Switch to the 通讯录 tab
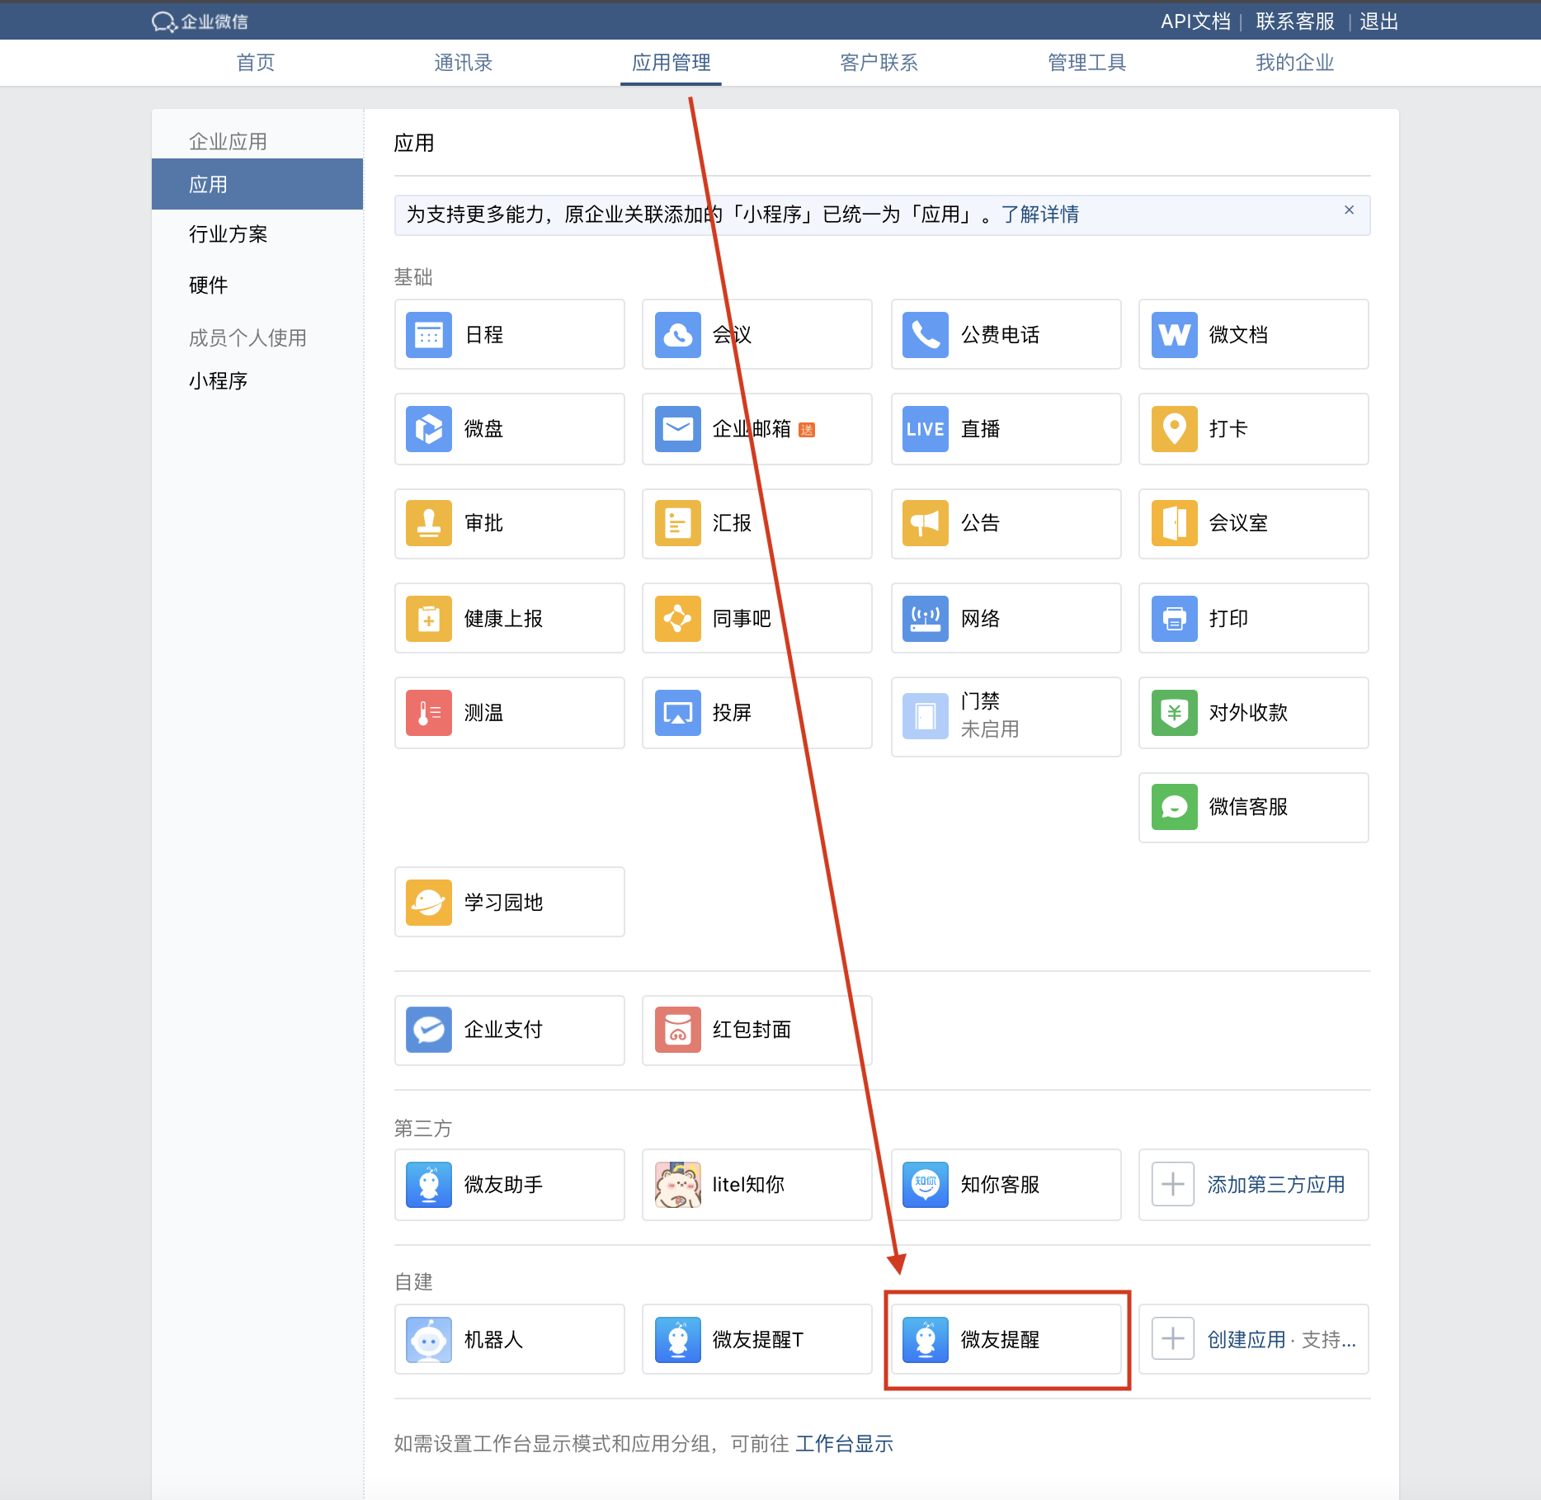Viewport: 1541px width, 1500px height. coord(464,63)
